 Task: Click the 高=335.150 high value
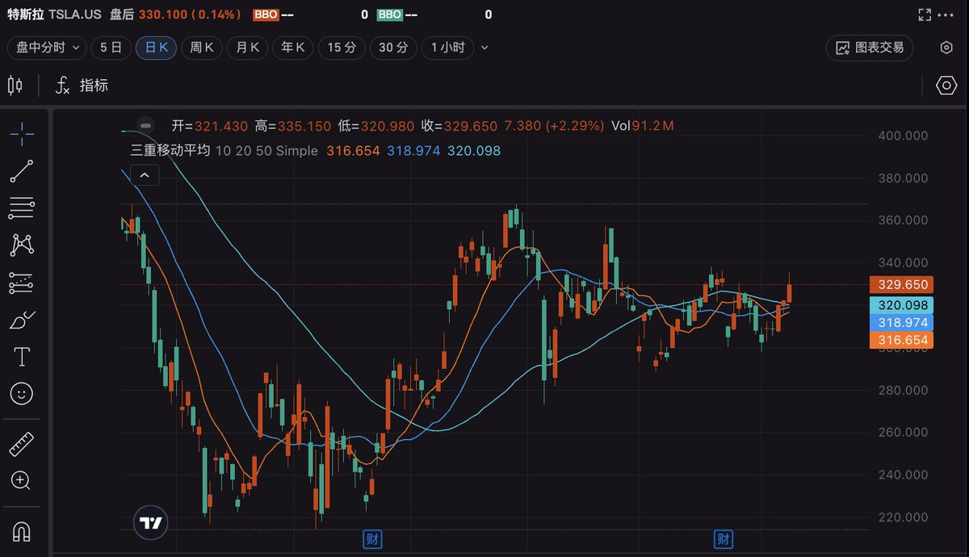click(293, 126)
